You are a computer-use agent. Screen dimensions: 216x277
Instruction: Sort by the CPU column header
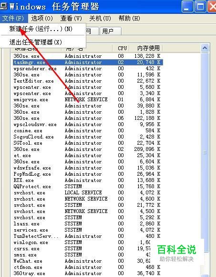[x=122, y=48]
